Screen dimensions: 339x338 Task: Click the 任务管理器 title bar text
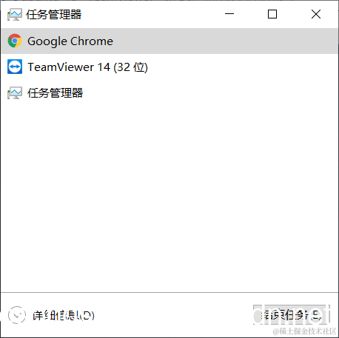[54, 15]
